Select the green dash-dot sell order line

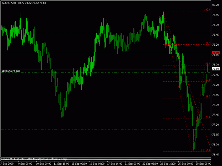click(105, 73)
